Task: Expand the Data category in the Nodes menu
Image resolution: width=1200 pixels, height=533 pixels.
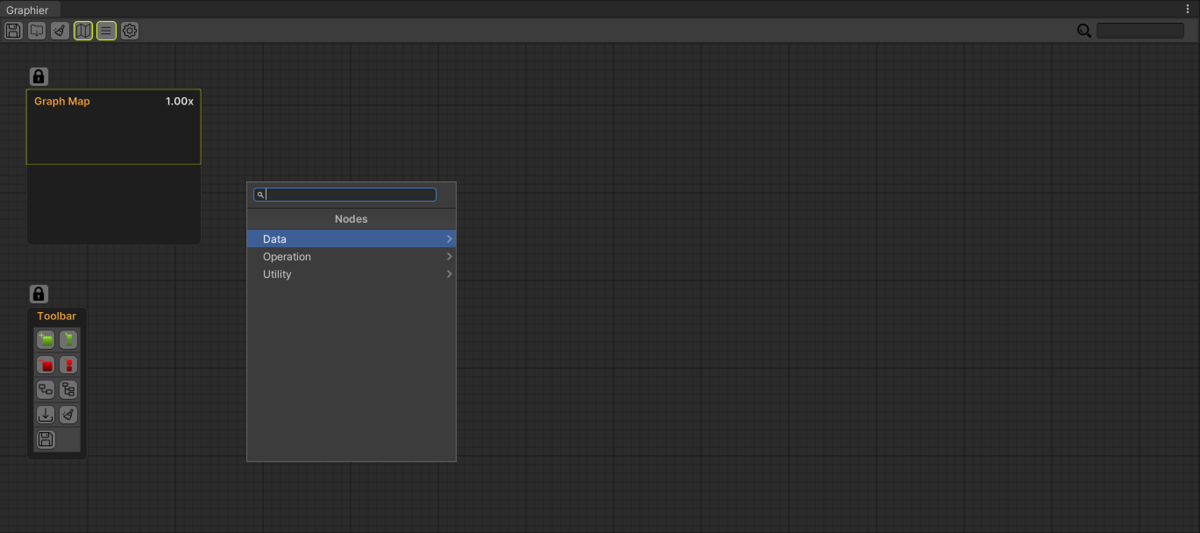Action: click(x=449, y=238)
